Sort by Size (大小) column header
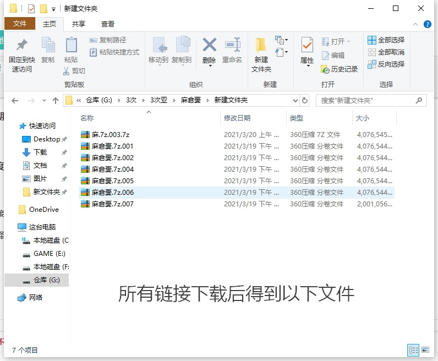The image size is (438, 361). pyautogui.click(x=362, y=118)
